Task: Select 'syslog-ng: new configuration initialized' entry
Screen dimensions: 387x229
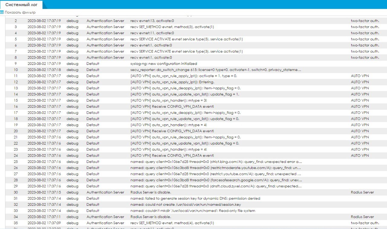Action: 164,64
